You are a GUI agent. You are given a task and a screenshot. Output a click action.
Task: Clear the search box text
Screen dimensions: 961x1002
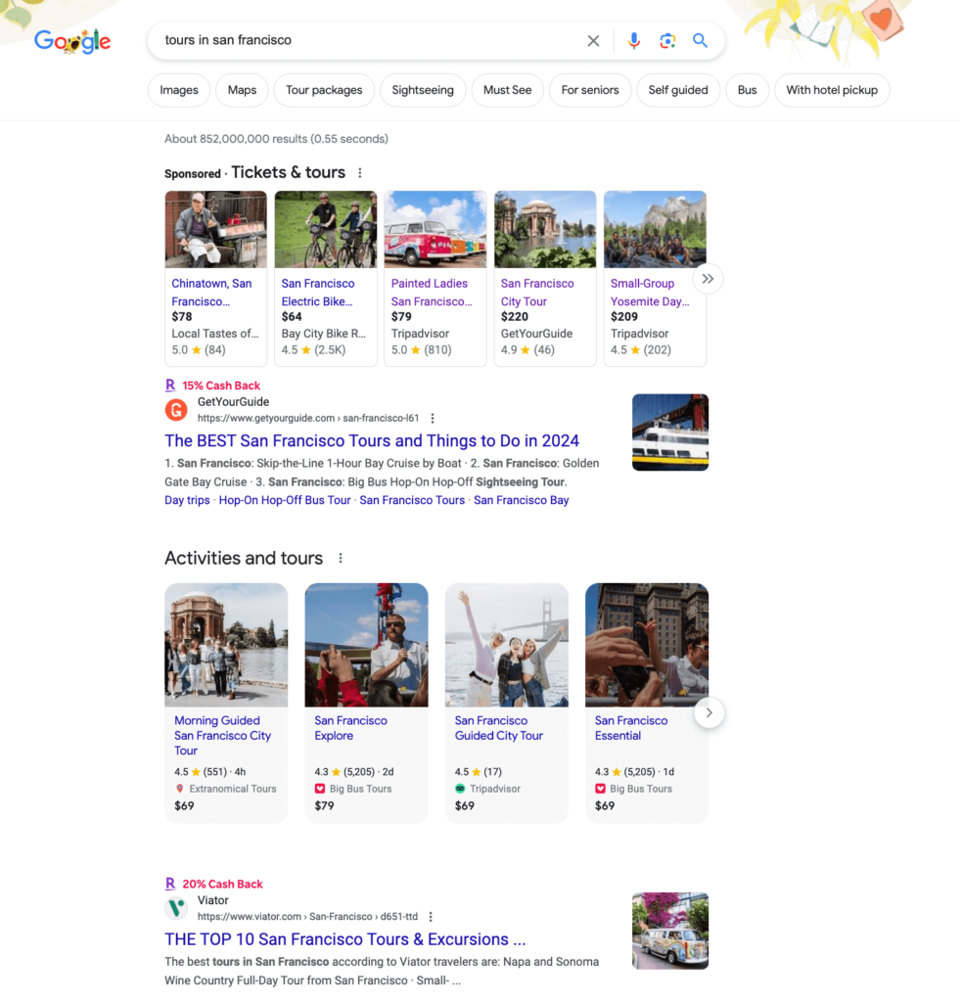click(x=593, y=41)
